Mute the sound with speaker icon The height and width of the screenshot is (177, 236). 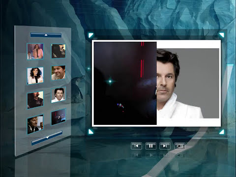179,146
